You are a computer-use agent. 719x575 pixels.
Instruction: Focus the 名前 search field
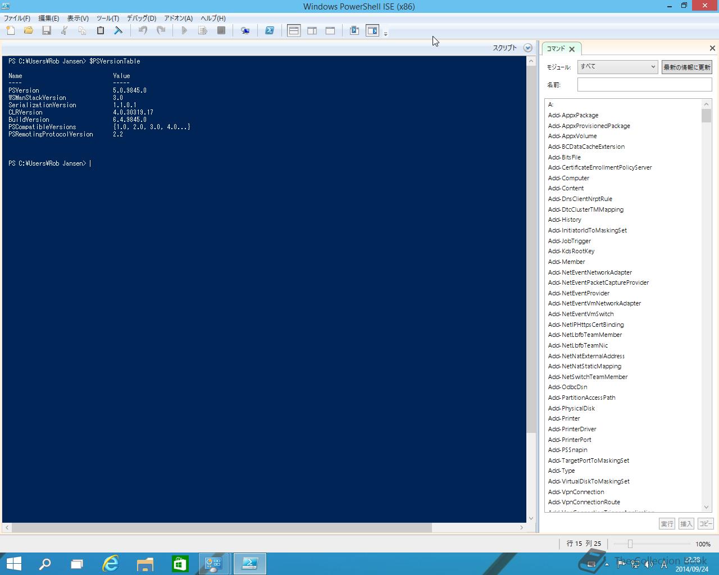click(x=644, y=85)
